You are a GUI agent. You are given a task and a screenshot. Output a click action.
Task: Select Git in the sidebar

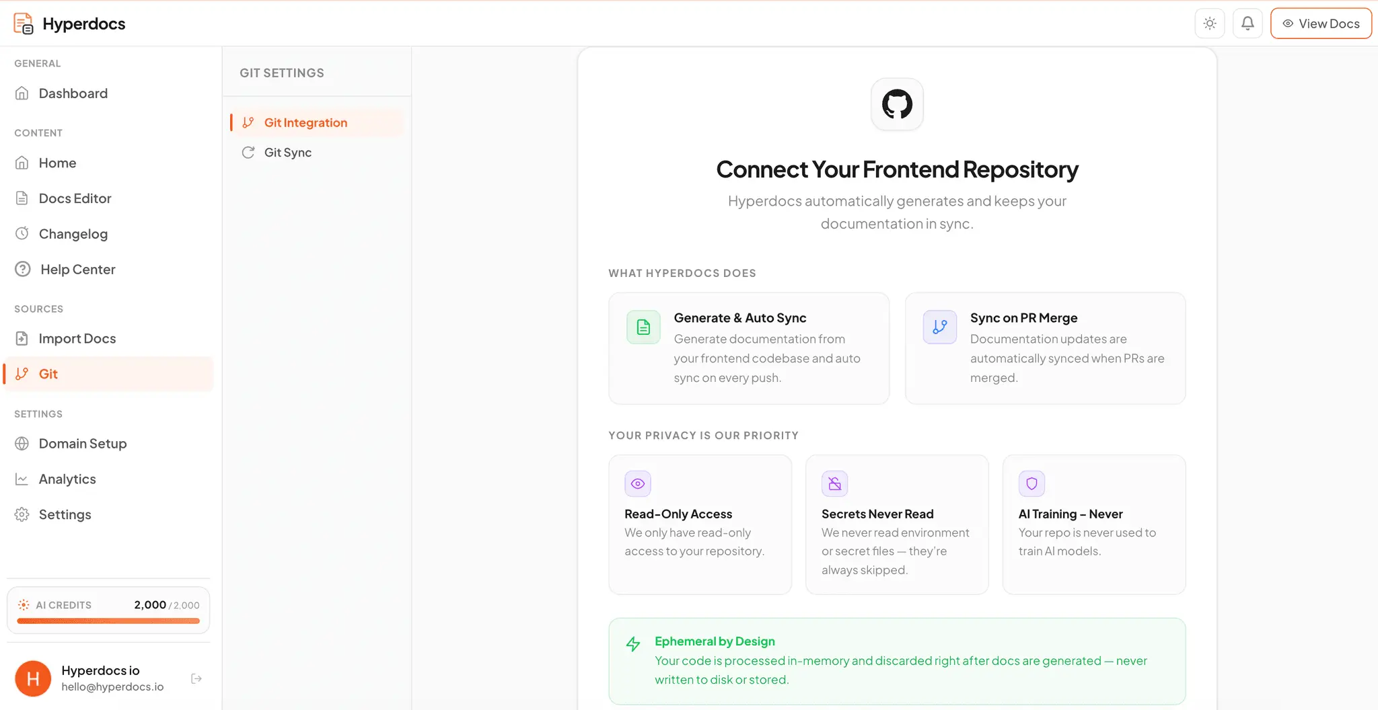point(108,374)
